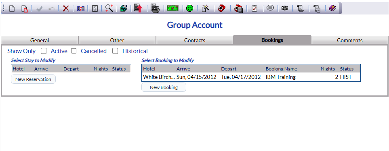Click the single red tag icon

[x=221, y=8]
